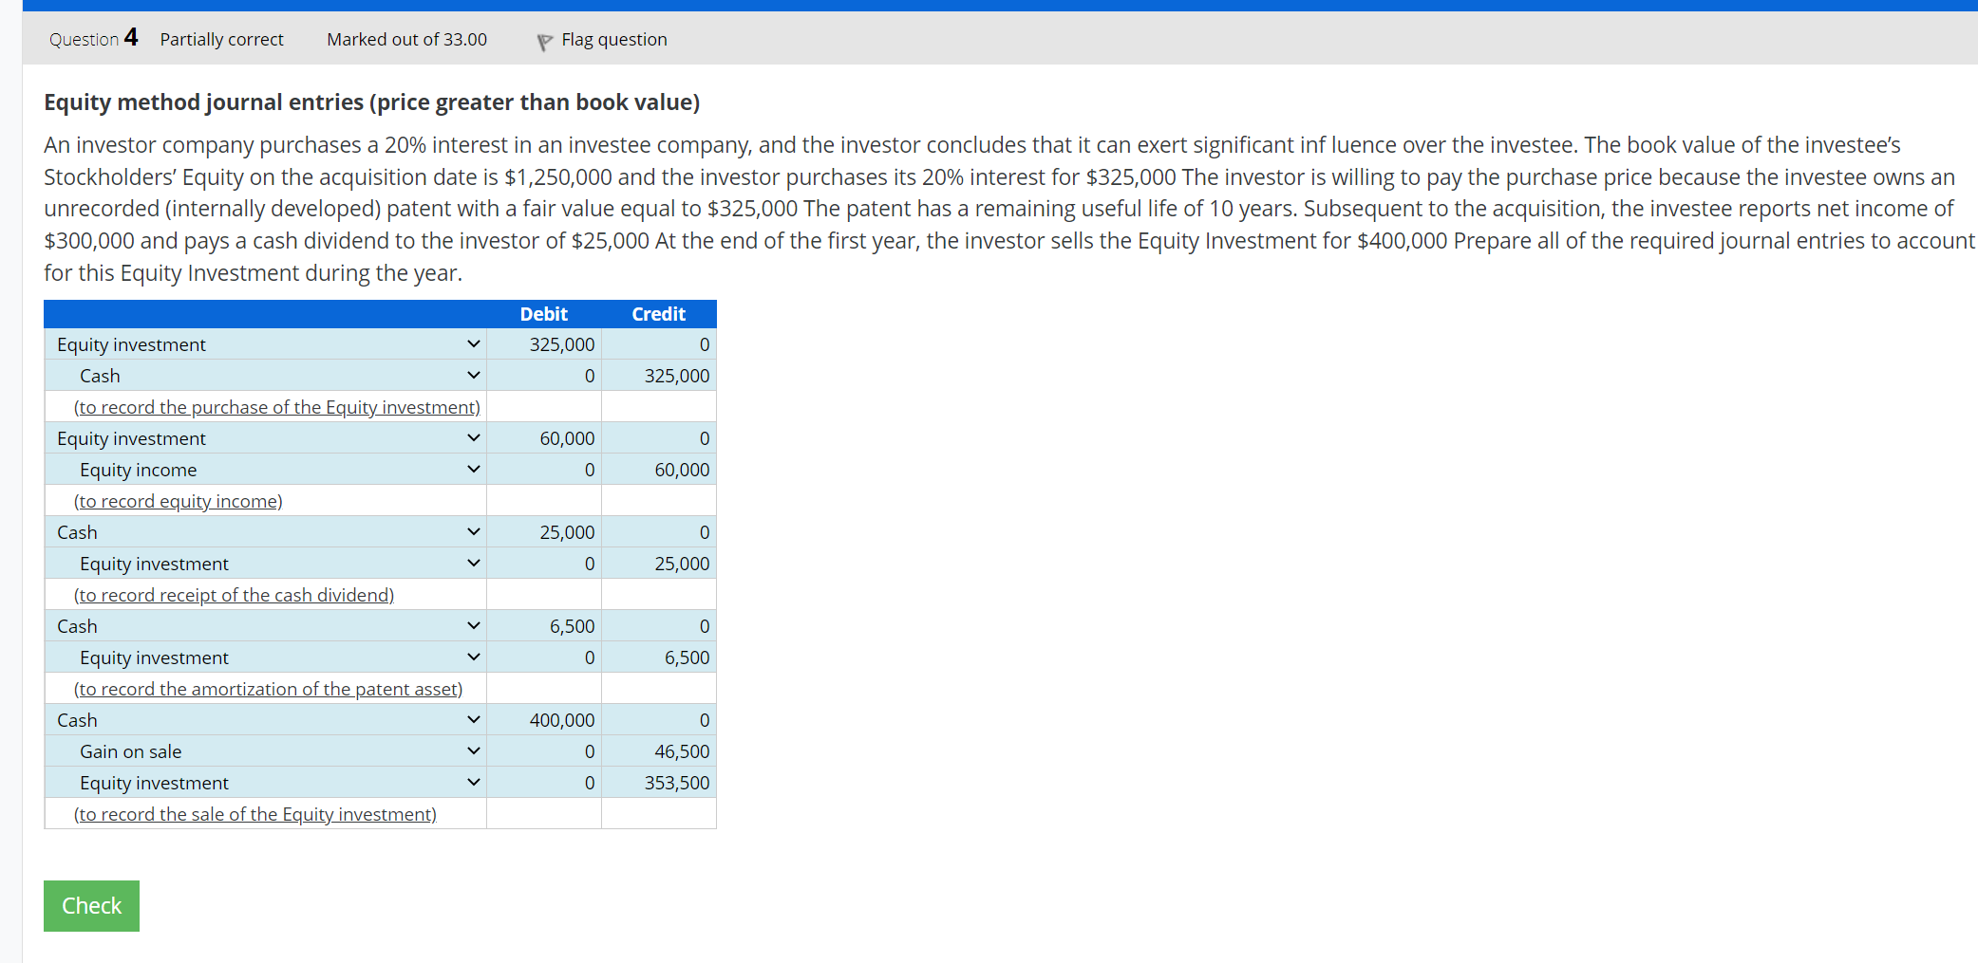Flag question 4 using the flag icon
The width and height of the screenshot is (1978, 963).
click(543, 40)
